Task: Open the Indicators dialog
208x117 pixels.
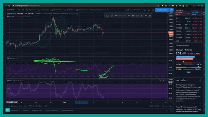Action: pyautogui.click(x=44, y=10)
